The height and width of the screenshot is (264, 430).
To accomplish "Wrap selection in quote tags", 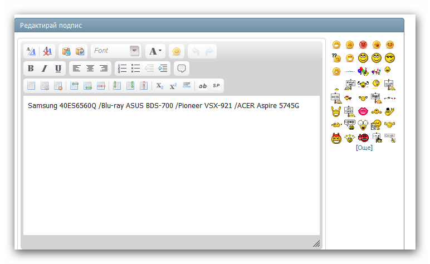I will (x=181, y=69).
